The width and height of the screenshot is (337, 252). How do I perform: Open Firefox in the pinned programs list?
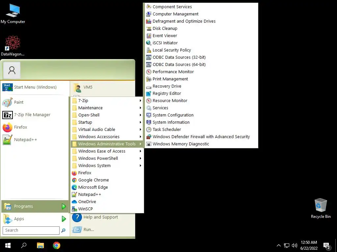point(35,127)
